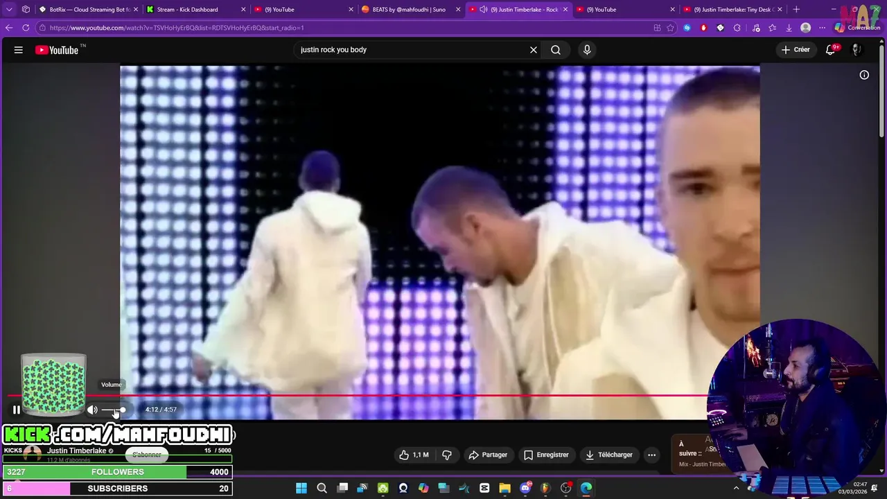Open more actions three-dot menu
The image size is (887, 499).
pos(651,455)
